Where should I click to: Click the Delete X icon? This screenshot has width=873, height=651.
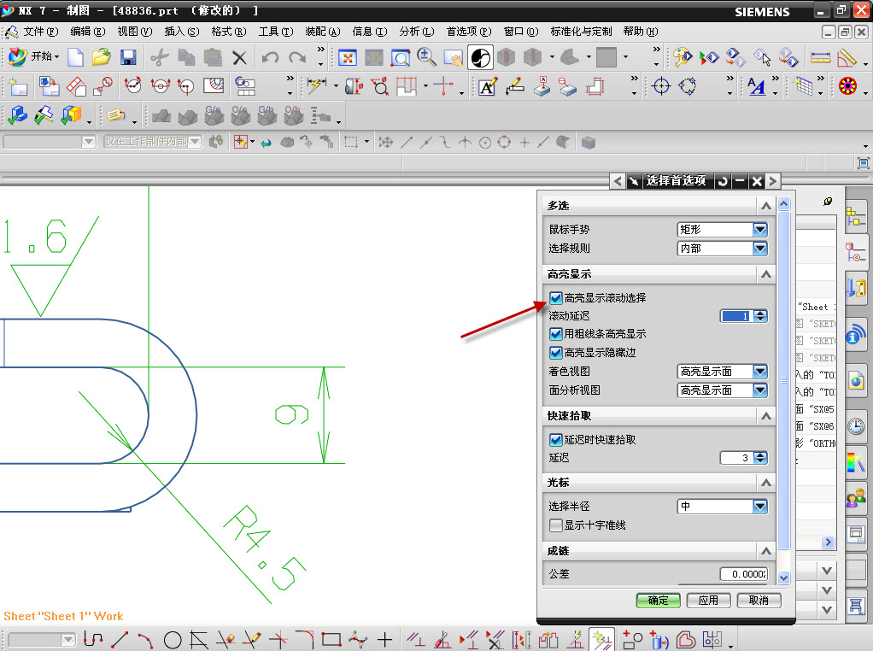[x=239, y=57]
